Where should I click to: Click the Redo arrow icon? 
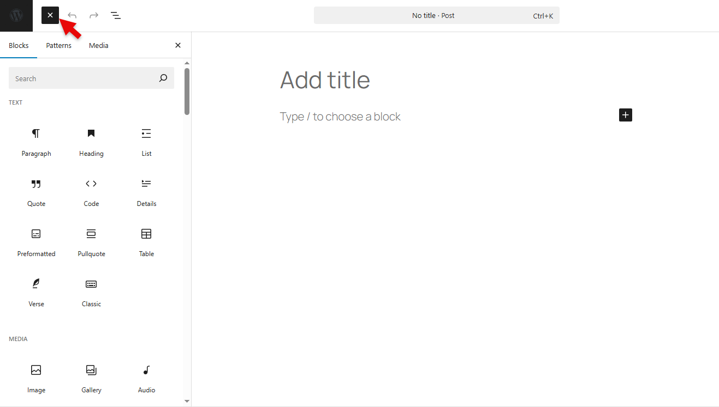click(x=94, y=15)
